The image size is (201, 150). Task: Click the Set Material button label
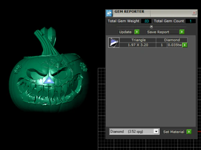[174, 132]
